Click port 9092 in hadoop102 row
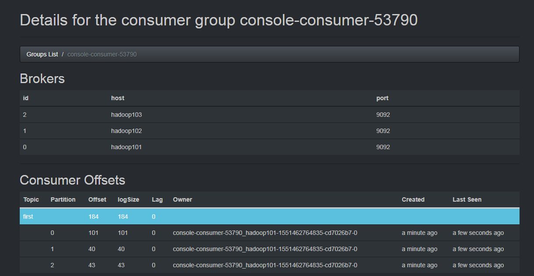534x276 pixels. 383,131
